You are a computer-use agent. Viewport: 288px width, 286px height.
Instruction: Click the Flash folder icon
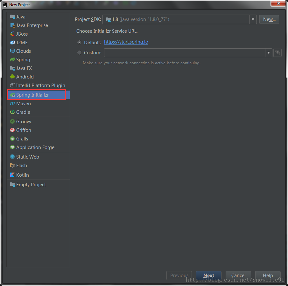[x=12, y=166]
